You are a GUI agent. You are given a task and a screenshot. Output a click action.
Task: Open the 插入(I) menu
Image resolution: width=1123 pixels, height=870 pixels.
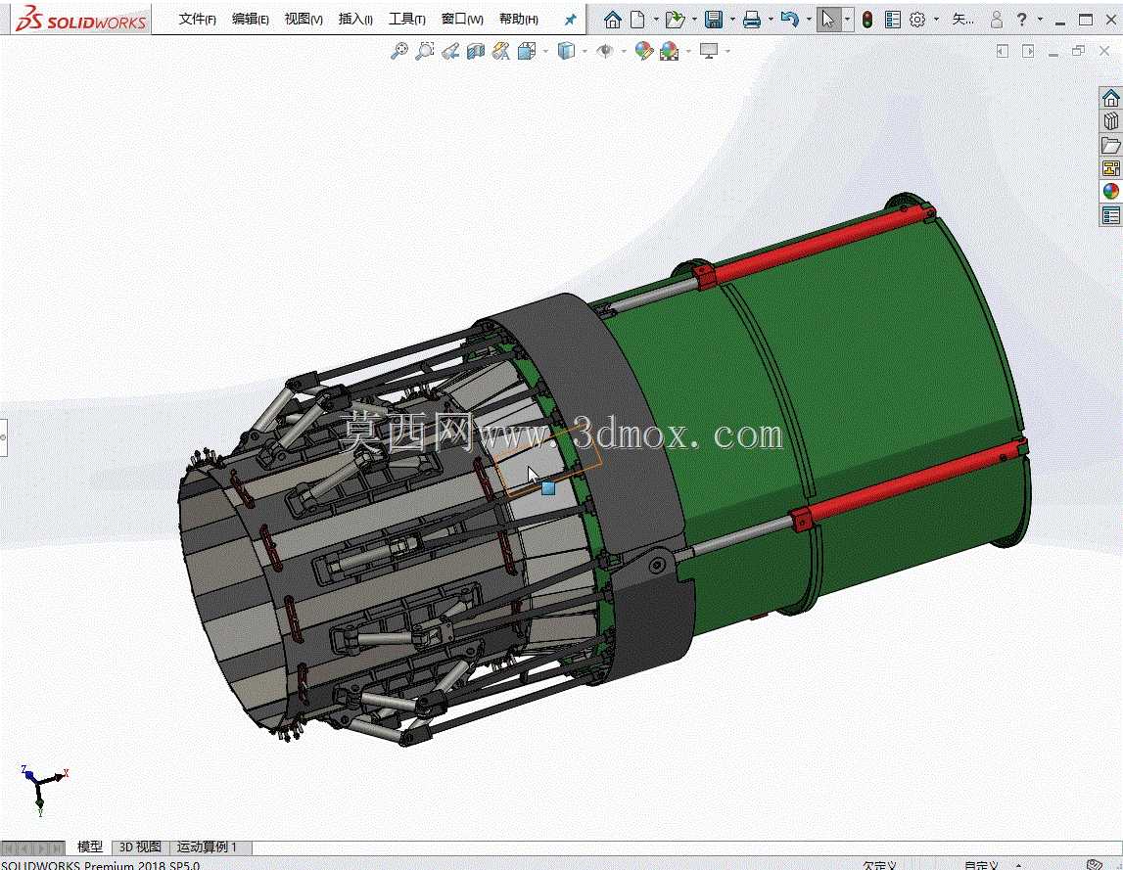(355, 20)
